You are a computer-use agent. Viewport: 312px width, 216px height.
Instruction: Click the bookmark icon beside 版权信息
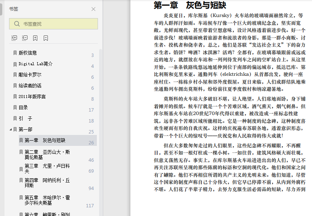[x=15, y=53]
